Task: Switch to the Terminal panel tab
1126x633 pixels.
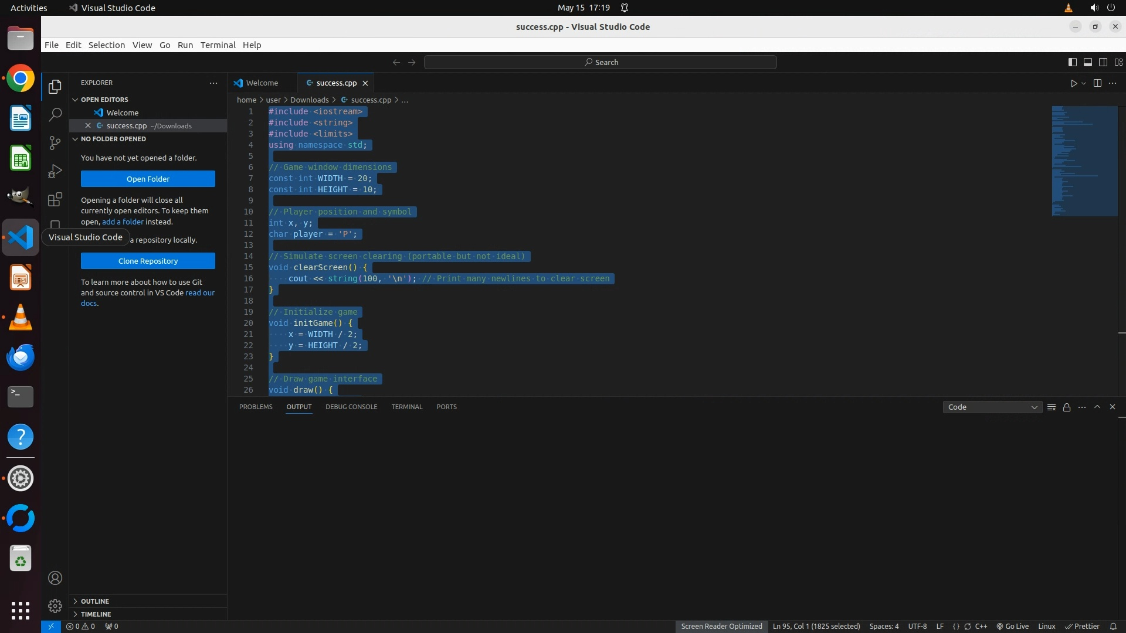Action: point(406,407)
